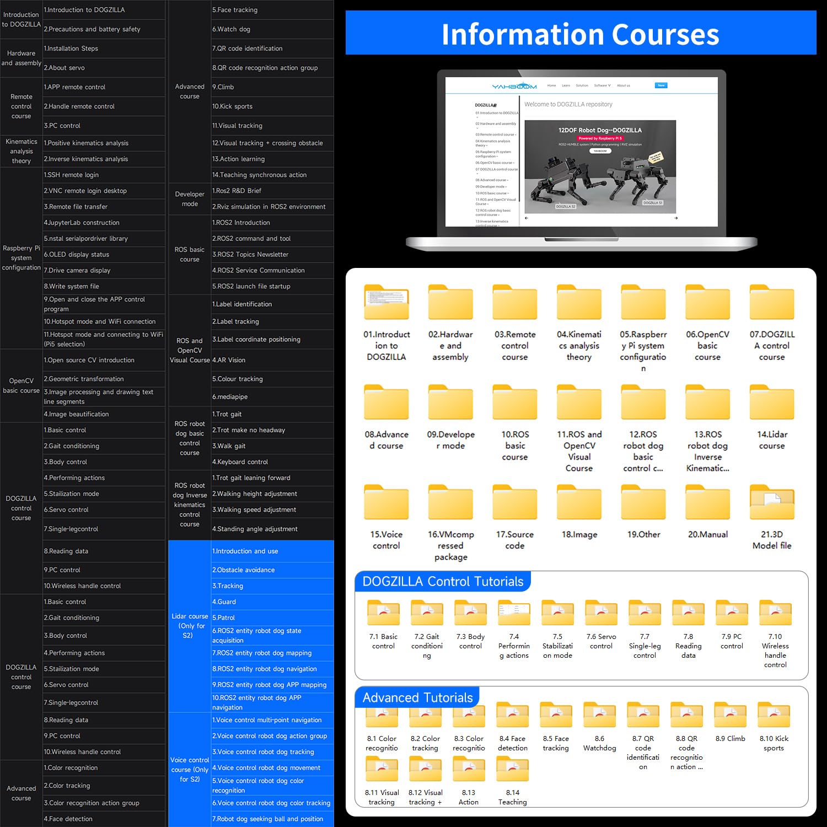
Task: Expand 06 OpenCV basic course in laptop sidebar
Action: [495, 163]
